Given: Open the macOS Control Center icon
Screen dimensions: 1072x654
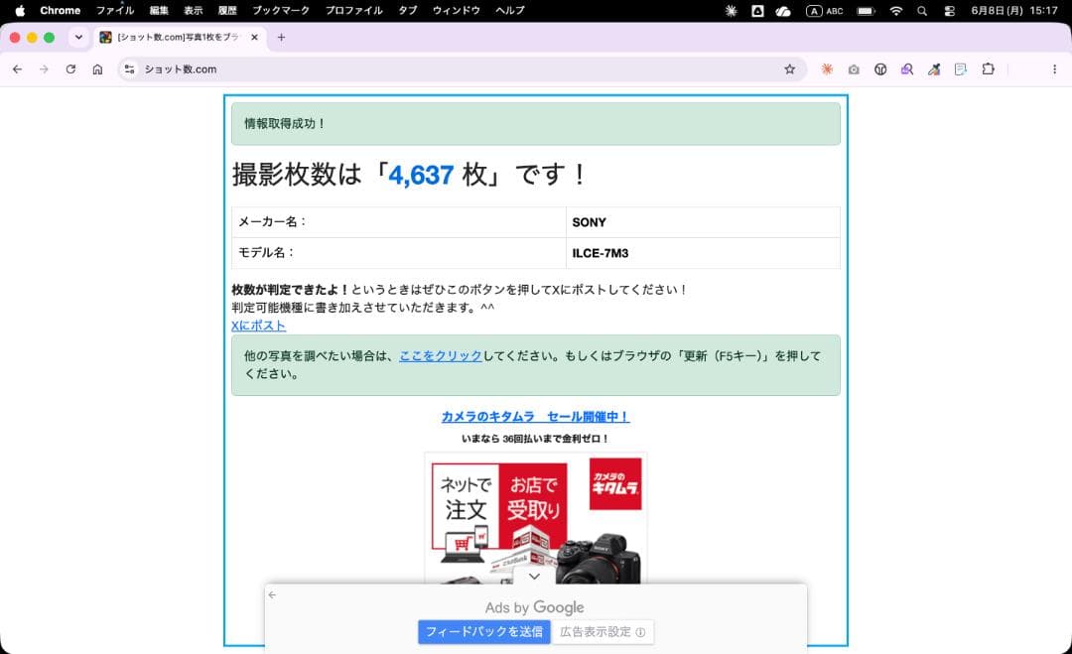Looking at the screenshot, I should [x=950, y=11].
